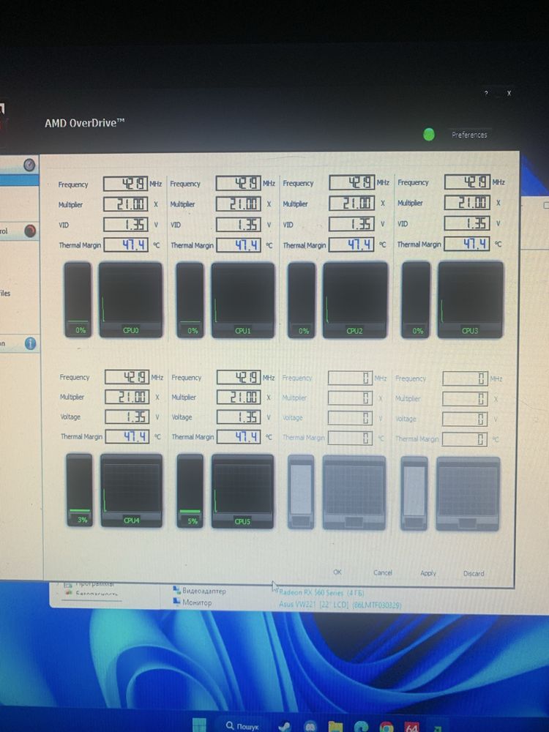
Task: Click the CPU0 load bar showing 0%
Action: pos(78,299)
